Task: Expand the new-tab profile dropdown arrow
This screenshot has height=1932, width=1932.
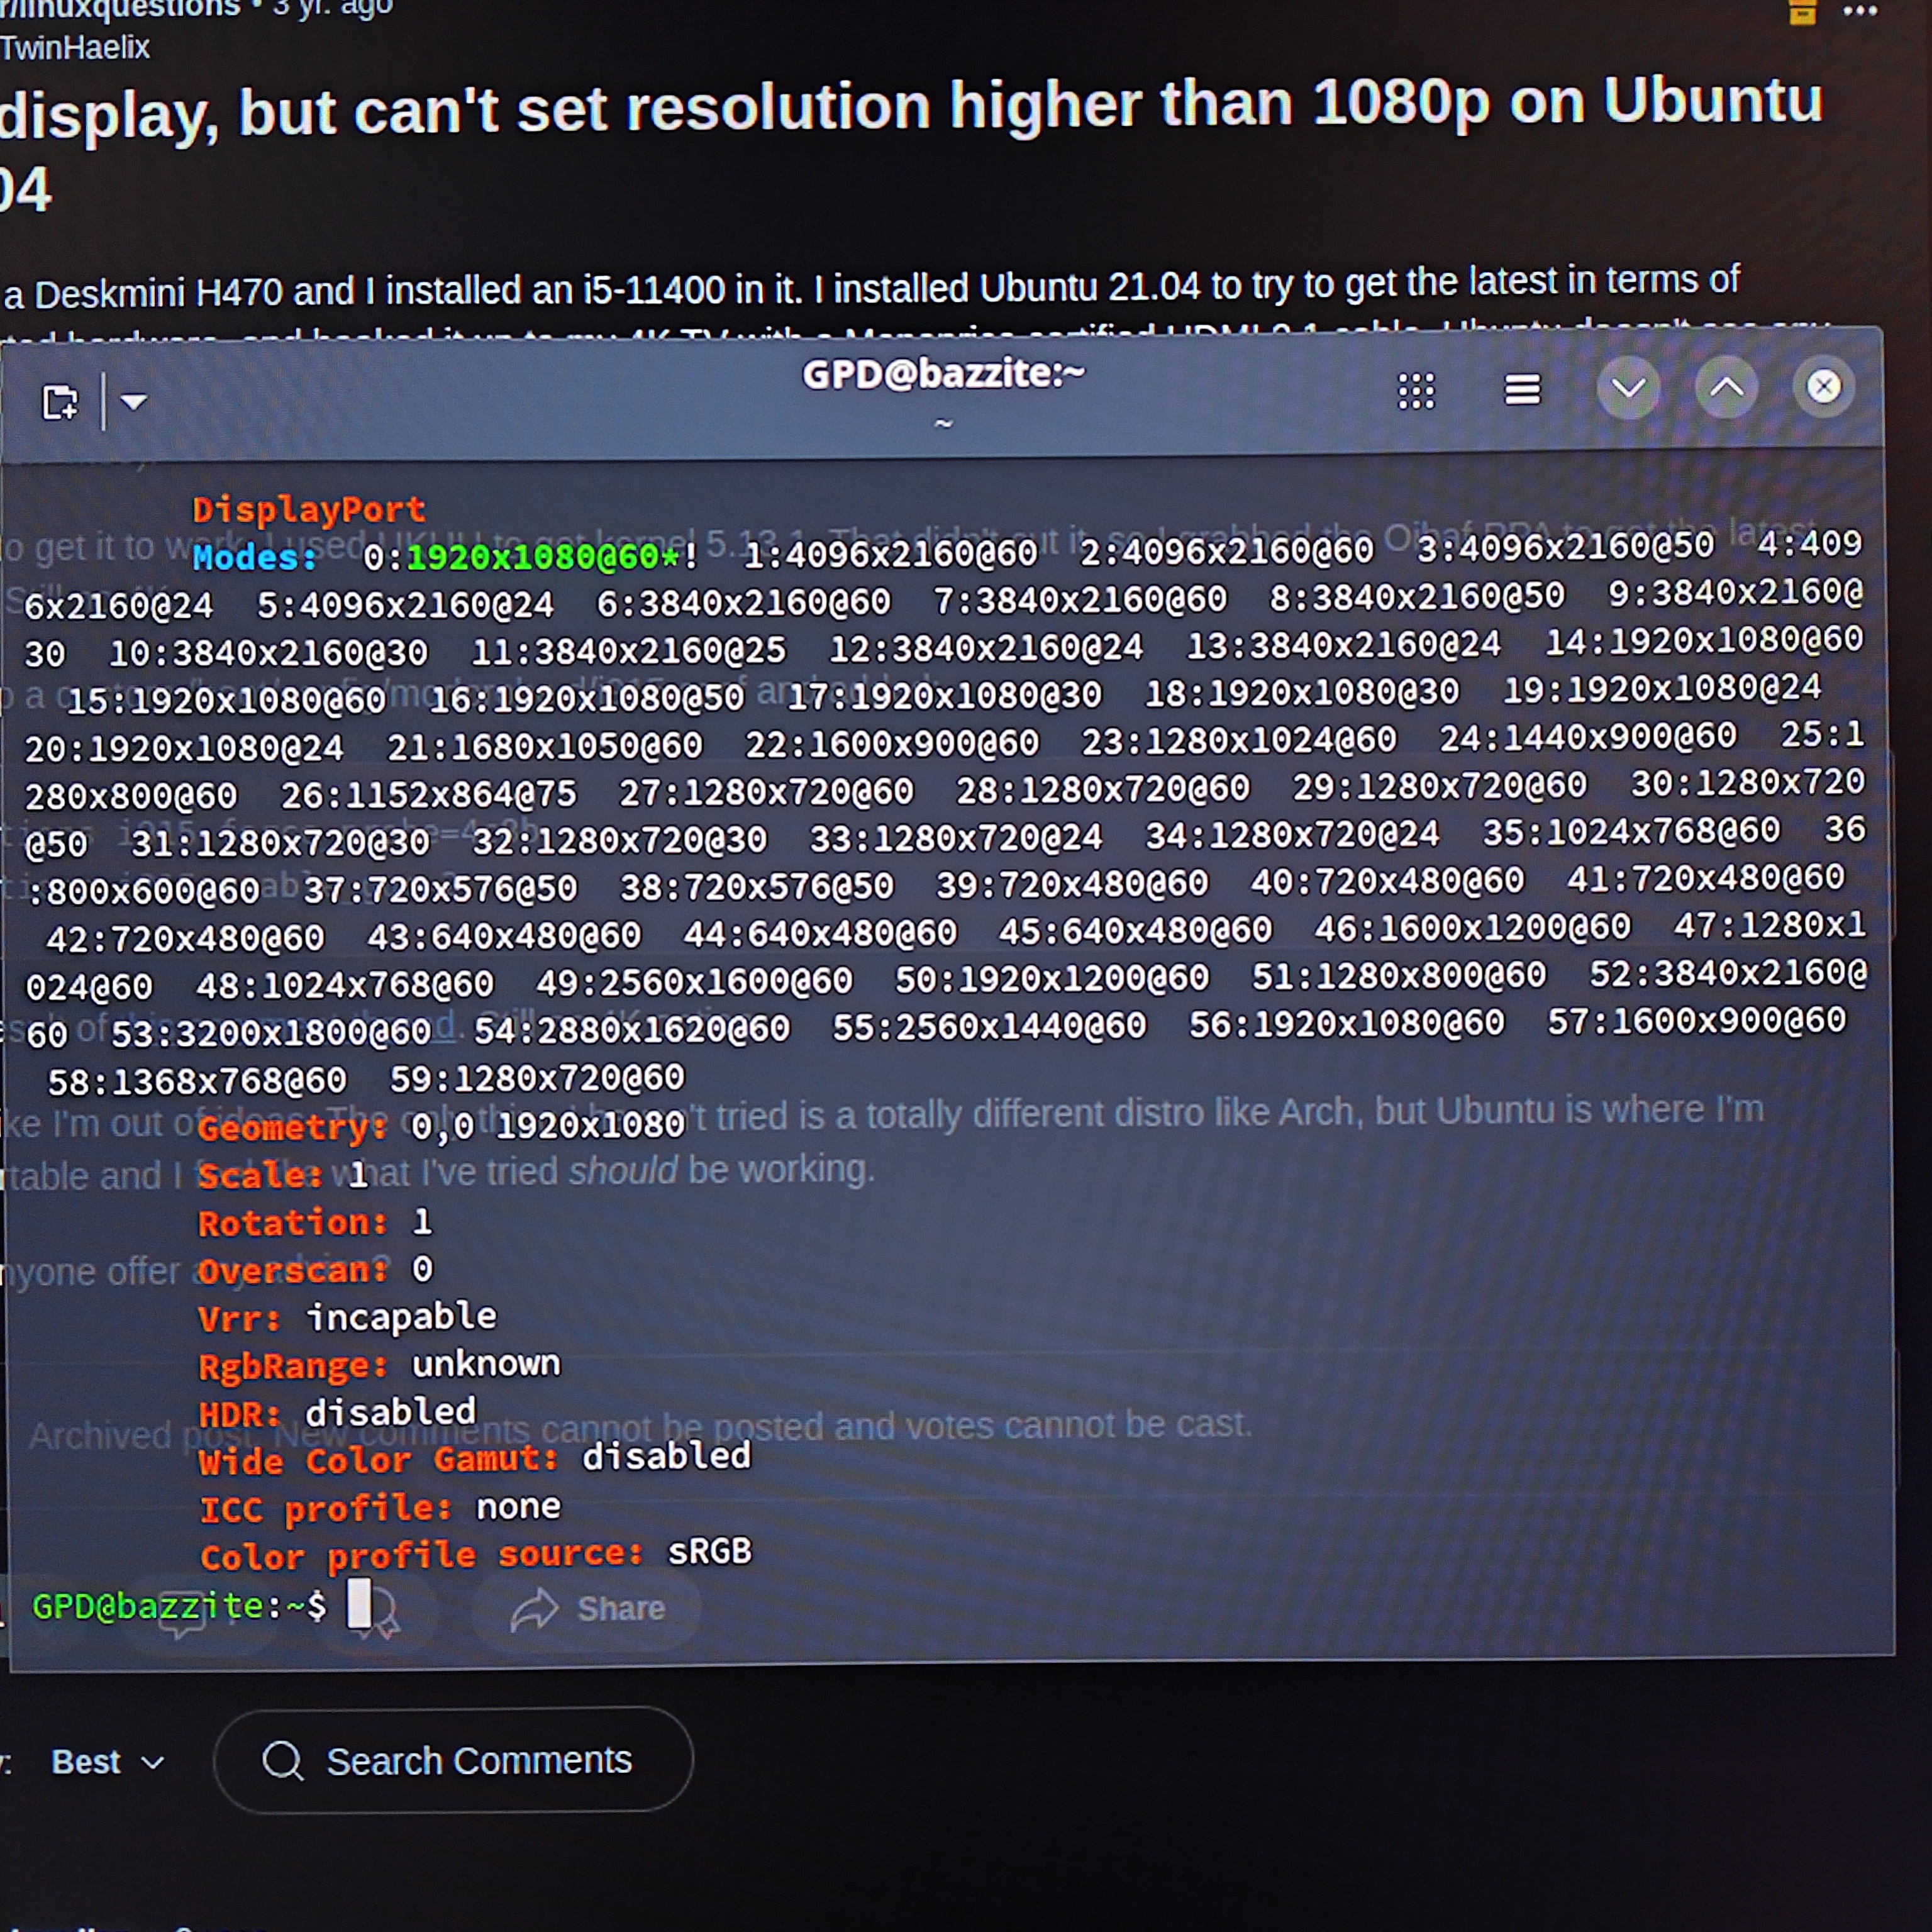Action: tap(134, 402)
